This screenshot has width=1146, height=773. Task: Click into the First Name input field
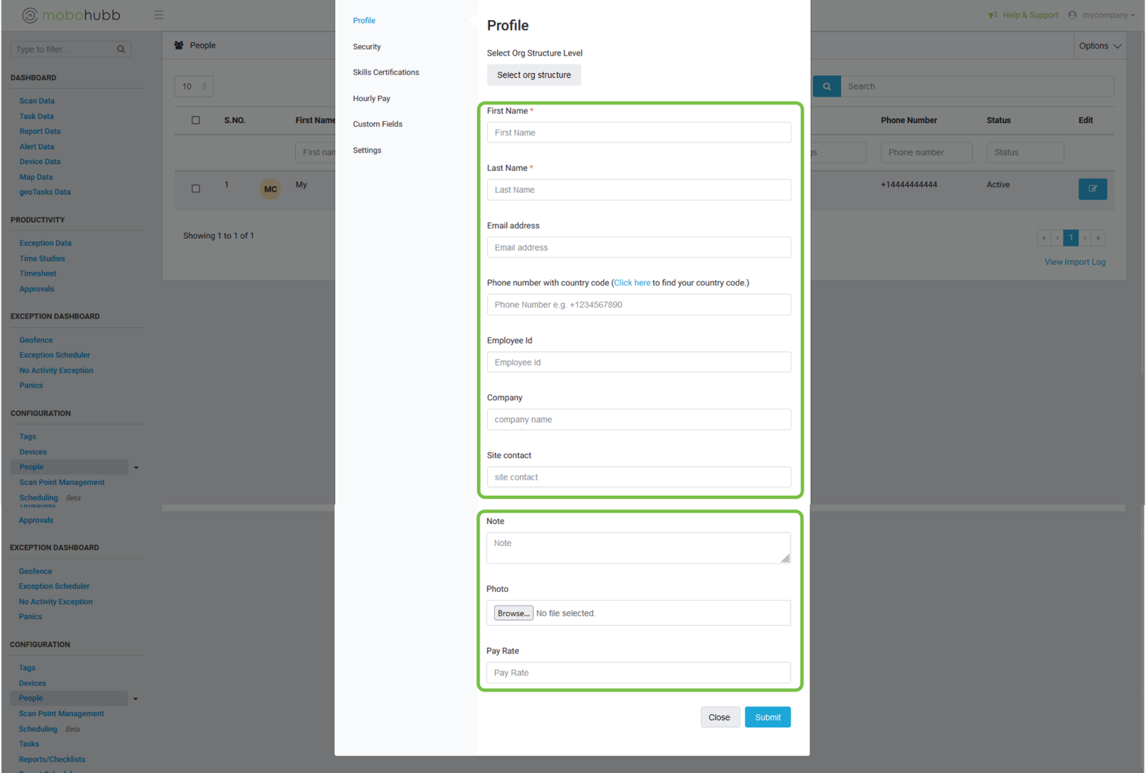pos(638,132)
